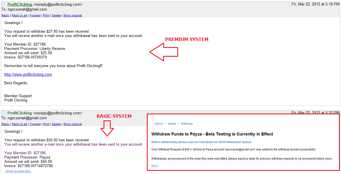The width and height of the screenshot is (341, 174).
Task: Select text 'Payment Processor: Payza'
Action: pyautogui.click(x=27, y=157)
